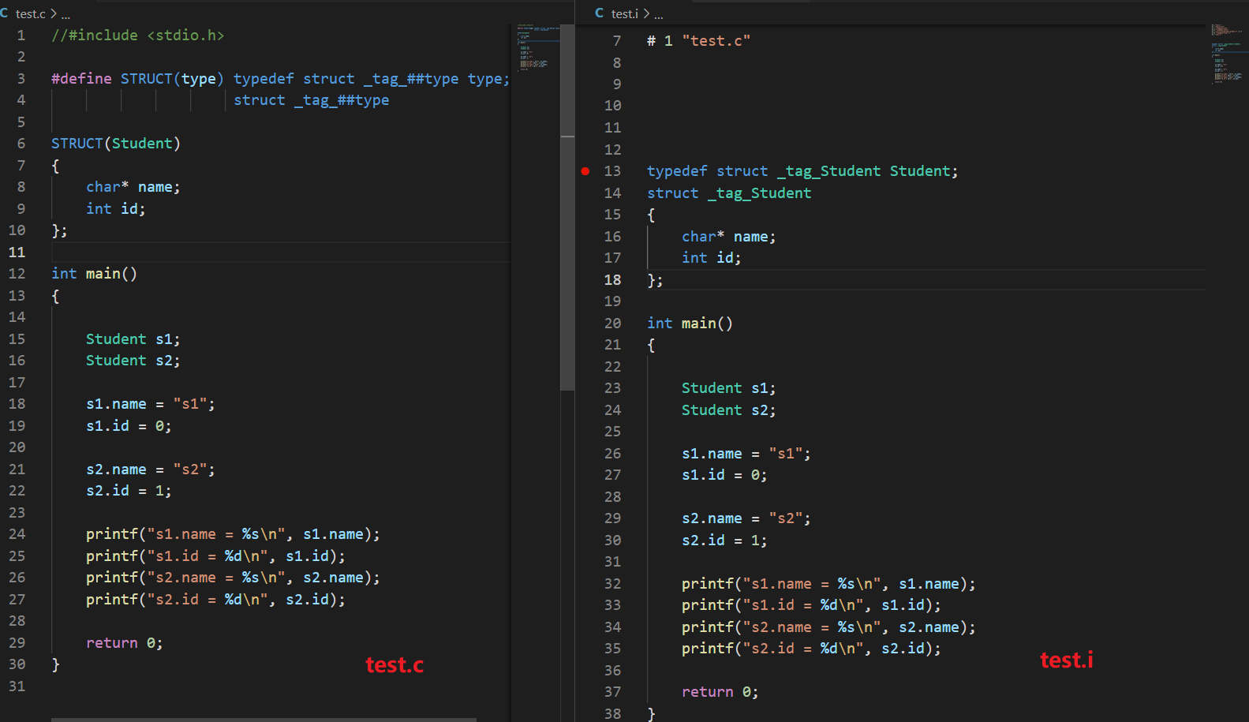
Task: Open the test.c breadcrumb item
Action: click(x=31, y=14)
